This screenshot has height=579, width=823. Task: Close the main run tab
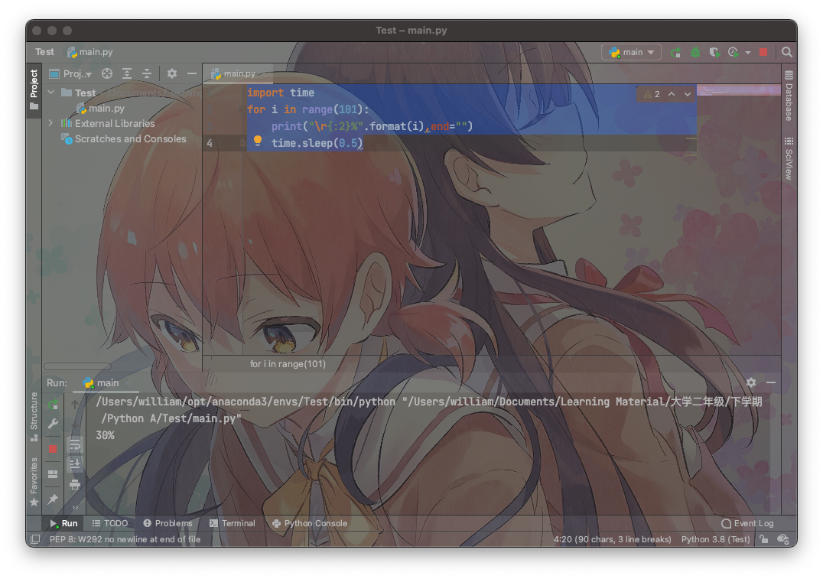coord(128,383)
